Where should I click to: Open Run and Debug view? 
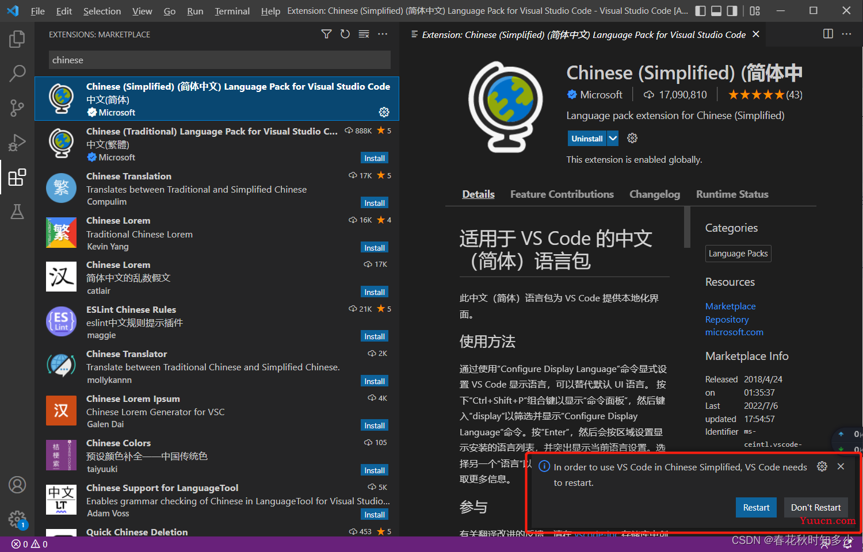[x=17, y=142]
